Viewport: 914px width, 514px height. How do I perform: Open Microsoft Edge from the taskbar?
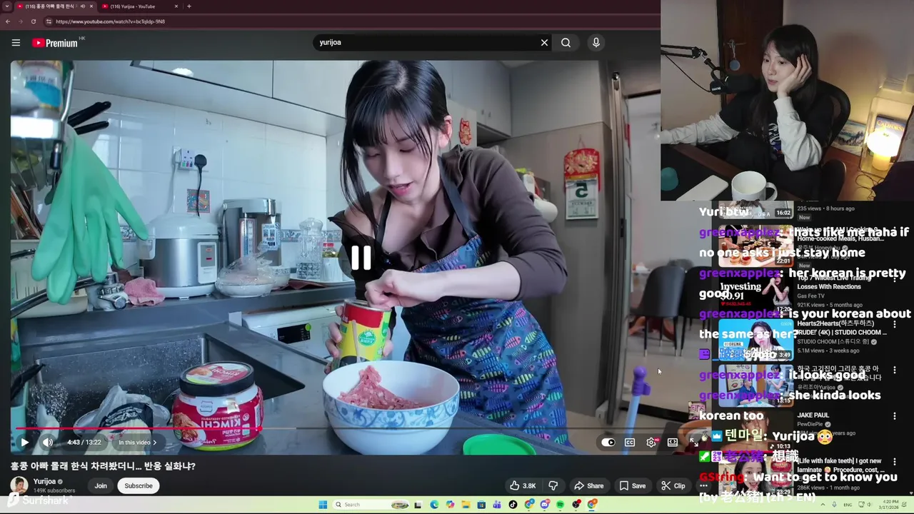tap(434, 505)
